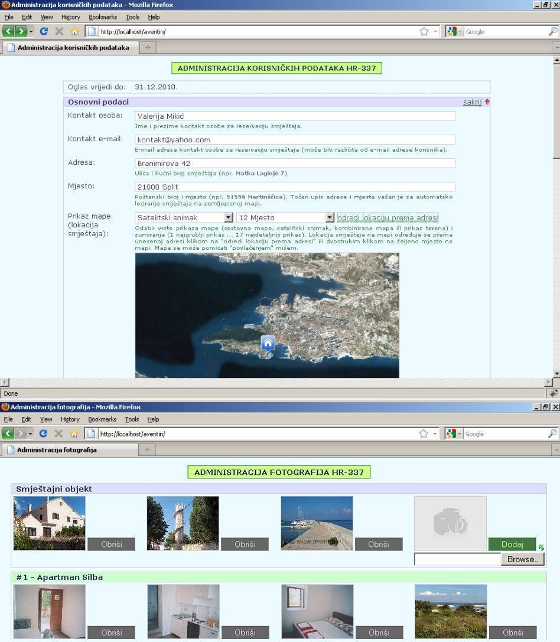Click the back arrow in the upper Firefox window
This screenshot has height=642, width=560.
(x=8, y=32)
